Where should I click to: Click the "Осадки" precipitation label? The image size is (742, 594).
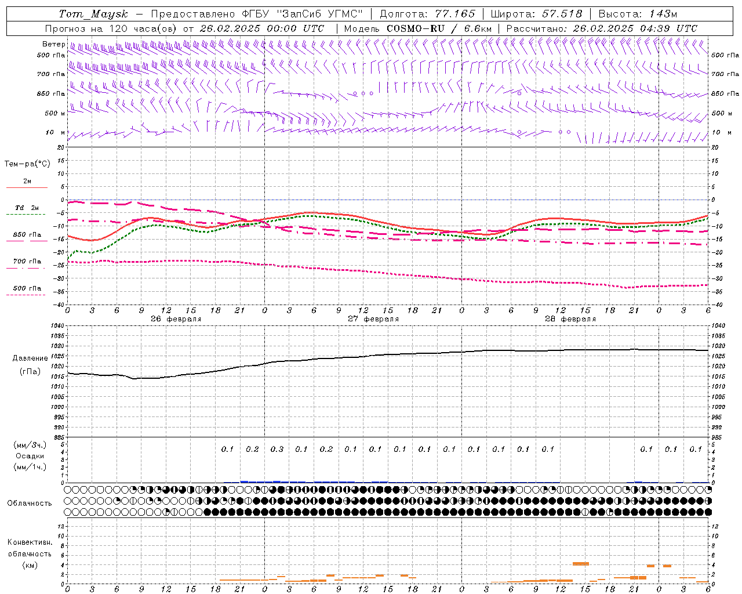pos(30,456)
